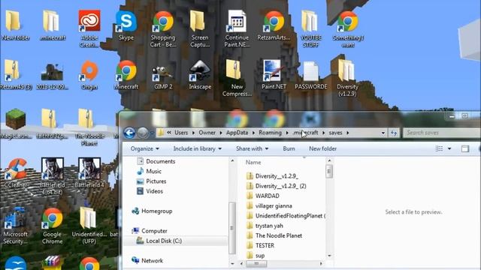This screenshot has height=270, width=481.
Task: Open the New Compressed zip folder
Action: click(237, 78)
